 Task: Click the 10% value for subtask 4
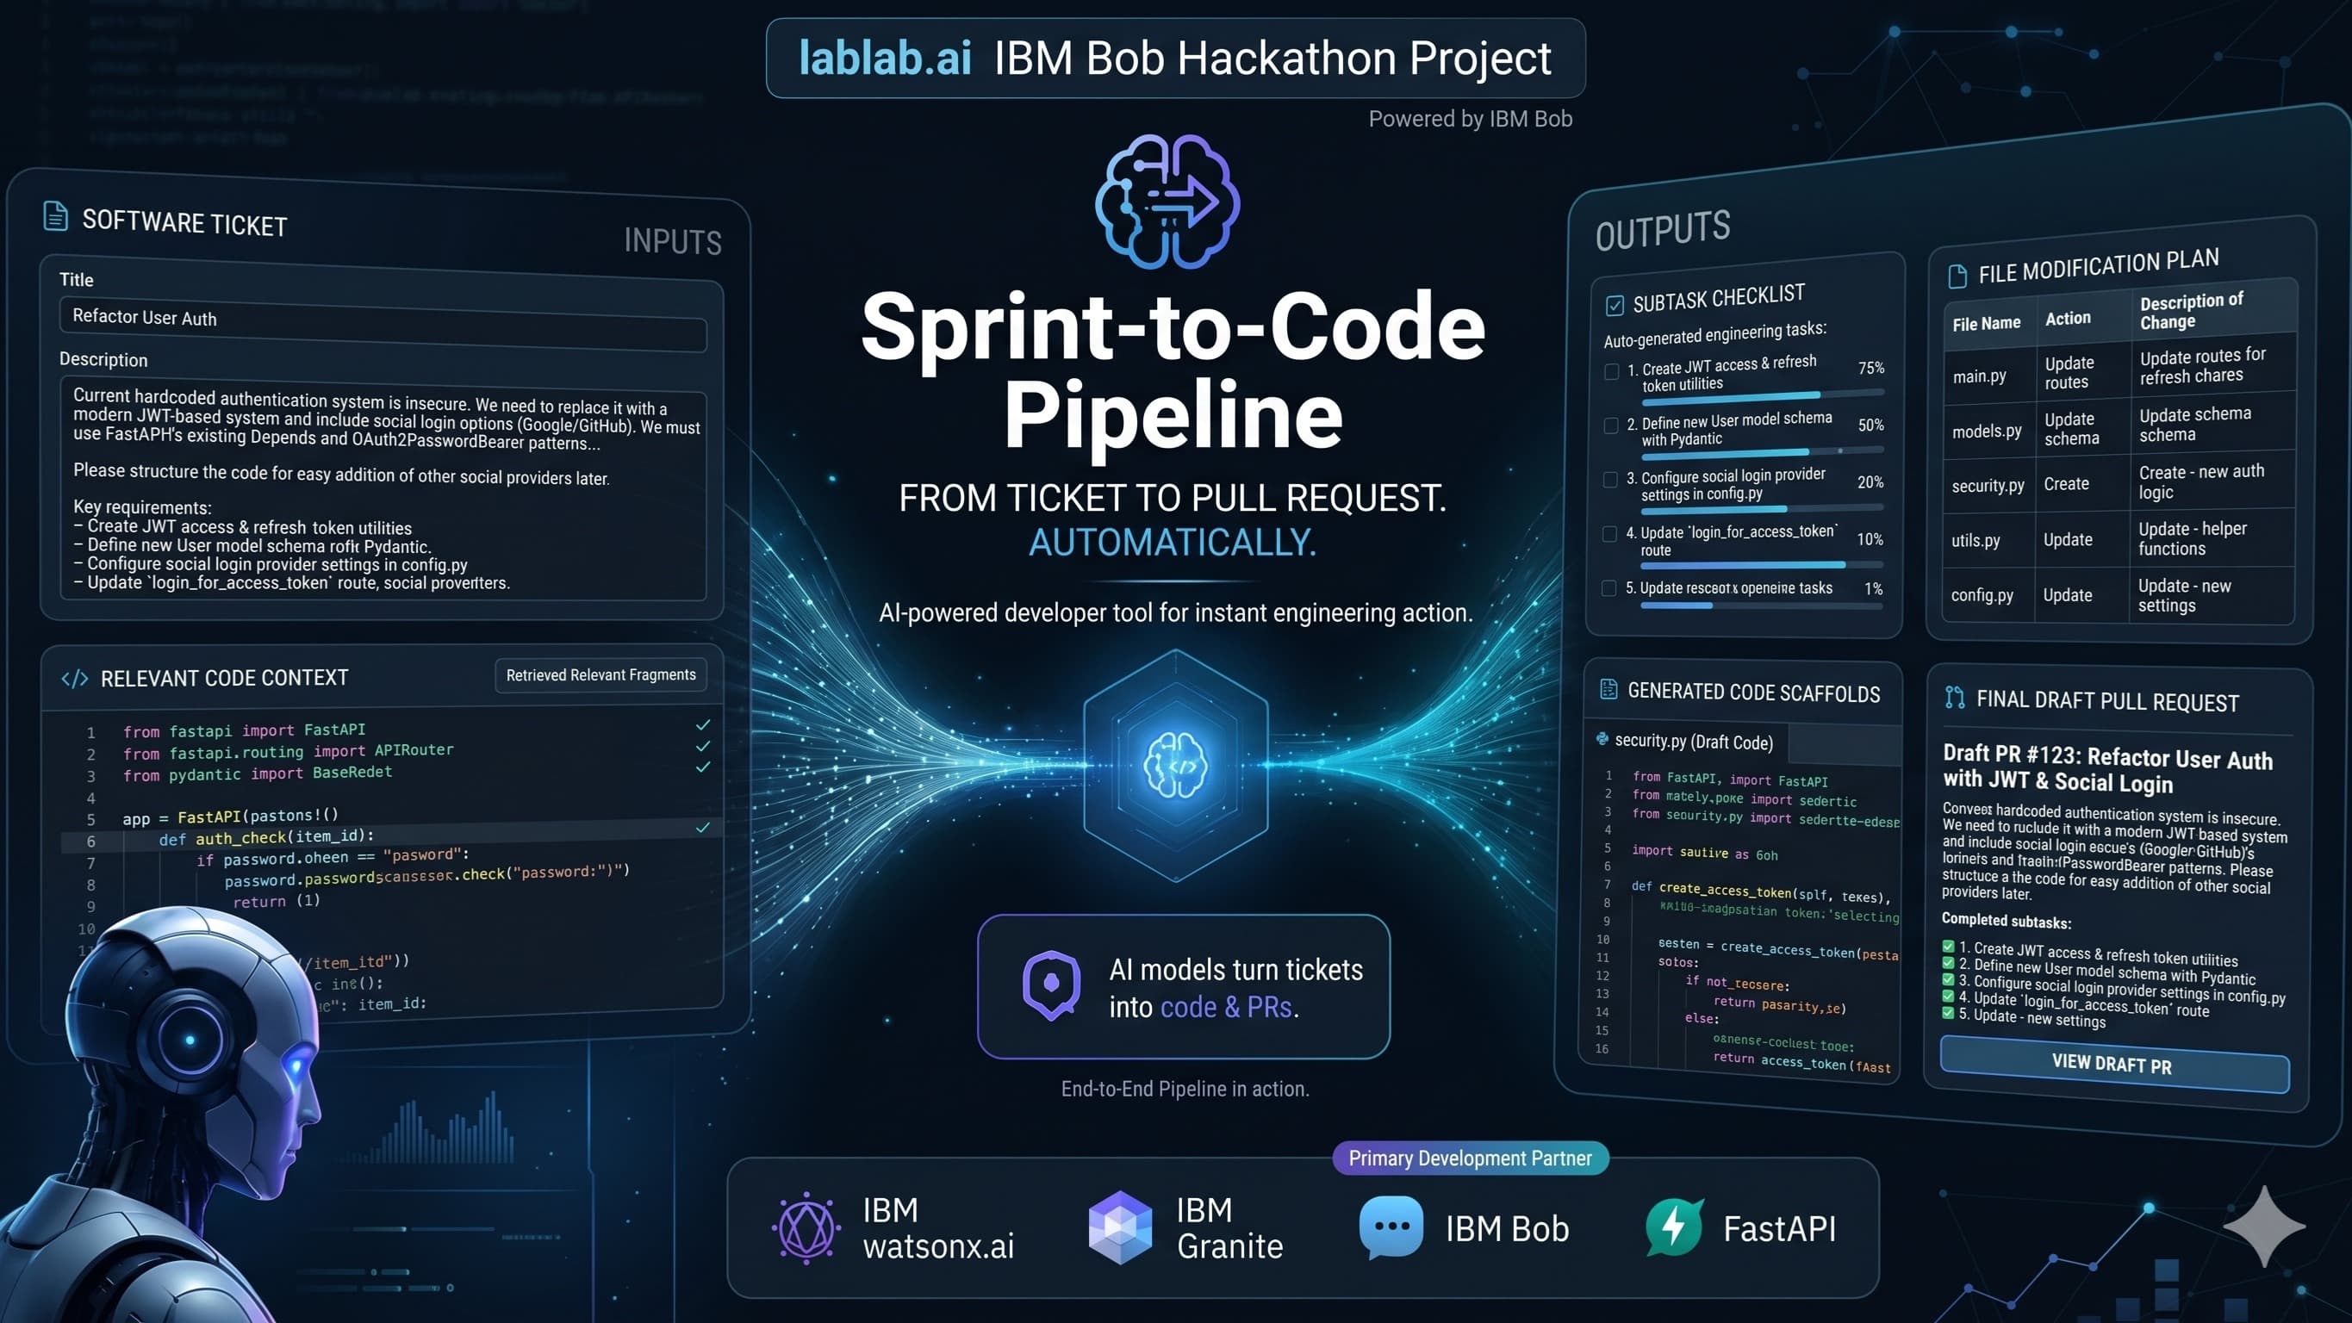[1870, 539]
